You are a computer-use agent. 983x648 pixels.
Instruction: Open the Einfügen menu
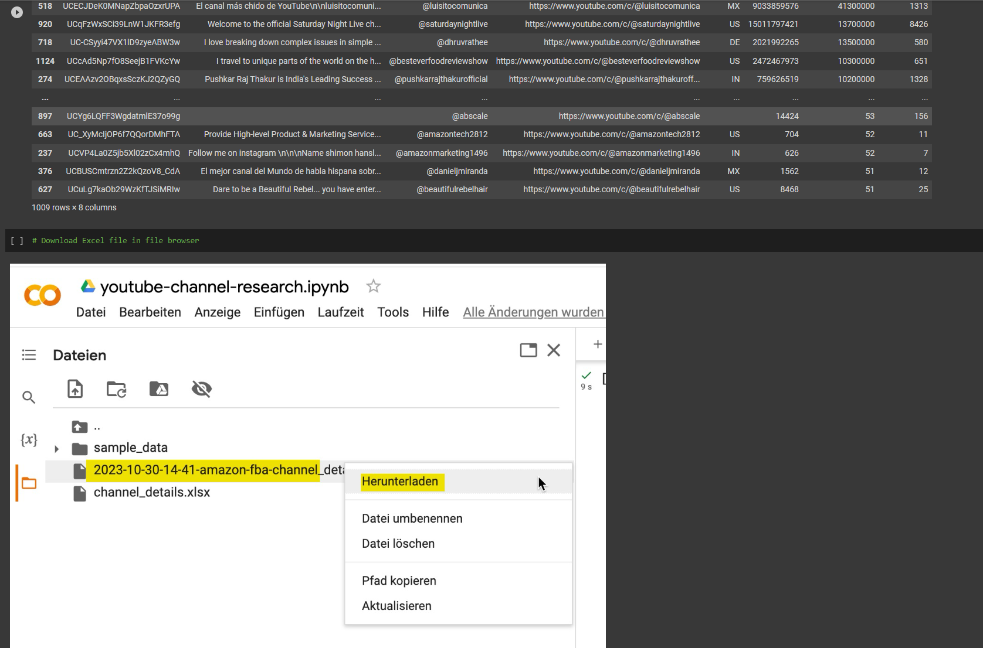(279, 312)
